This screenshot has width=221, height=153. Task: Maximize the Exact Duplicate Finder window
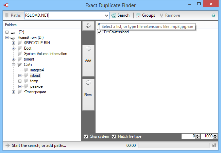199,4
